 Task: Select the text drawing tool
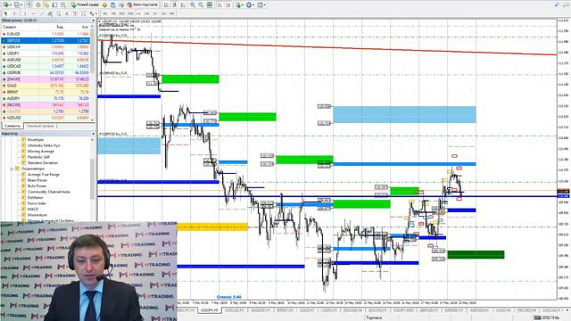pyautogui.click(x=67, y=13)
